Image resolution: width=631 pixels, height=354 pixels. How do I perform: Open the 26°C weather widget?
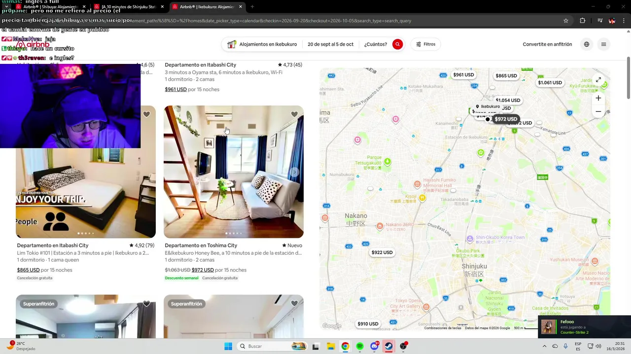tap(21, 346)
